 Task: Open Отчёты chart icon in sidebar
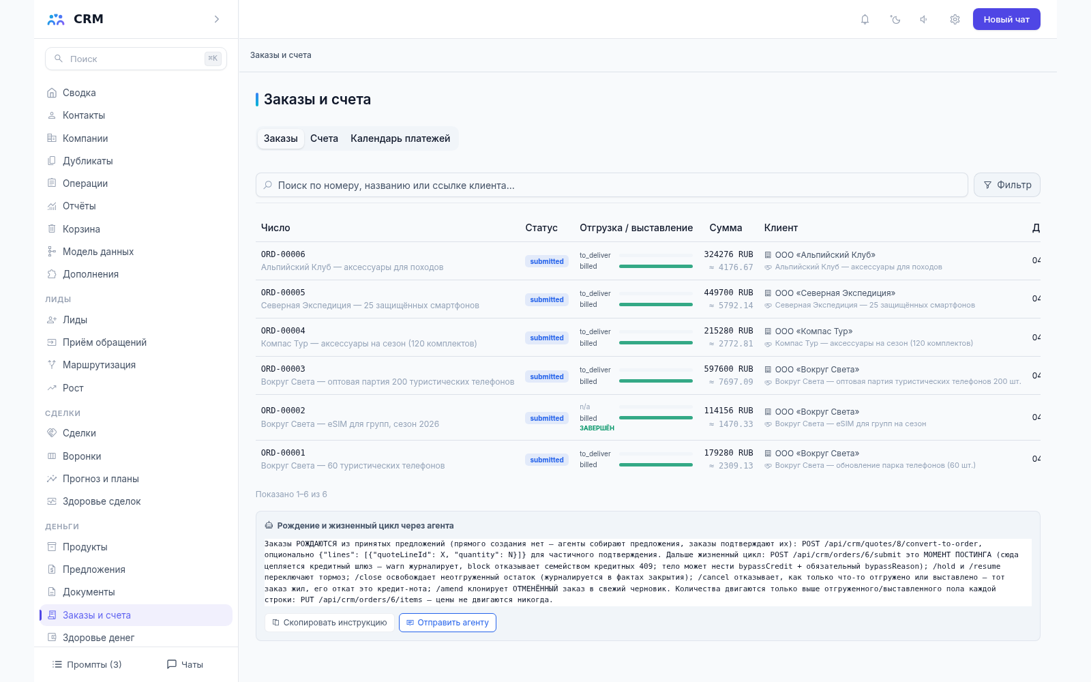(x=52, y=206)
